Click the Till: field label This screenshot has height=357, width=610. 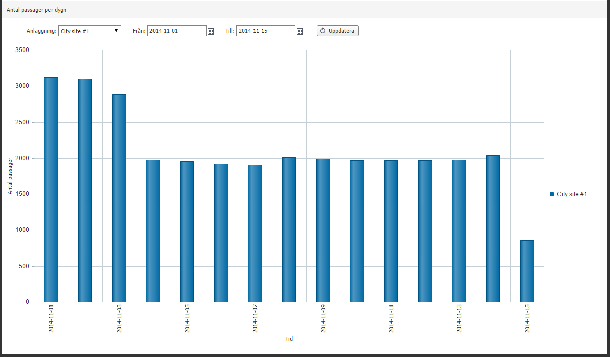point(230,31)
